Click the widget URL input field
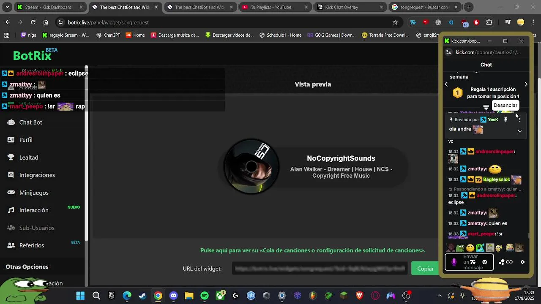This screenshot has width=541, height=304. coord(320,269)
